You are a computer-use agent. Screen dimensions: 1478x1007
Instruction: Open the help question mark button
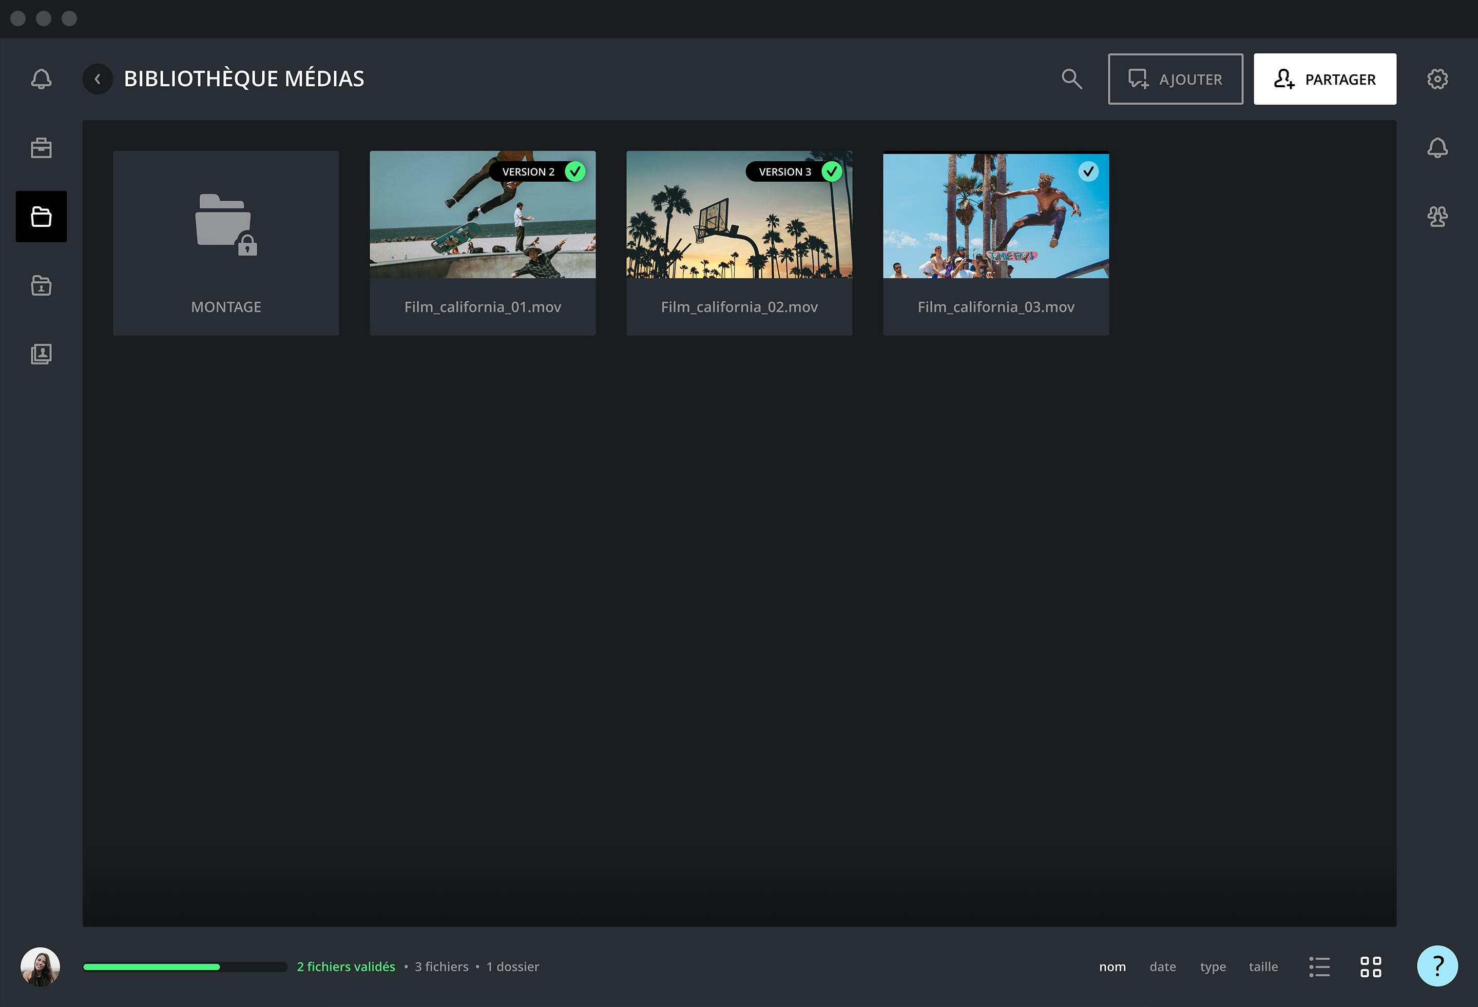pyautogui.click(x=1436, y=965)
